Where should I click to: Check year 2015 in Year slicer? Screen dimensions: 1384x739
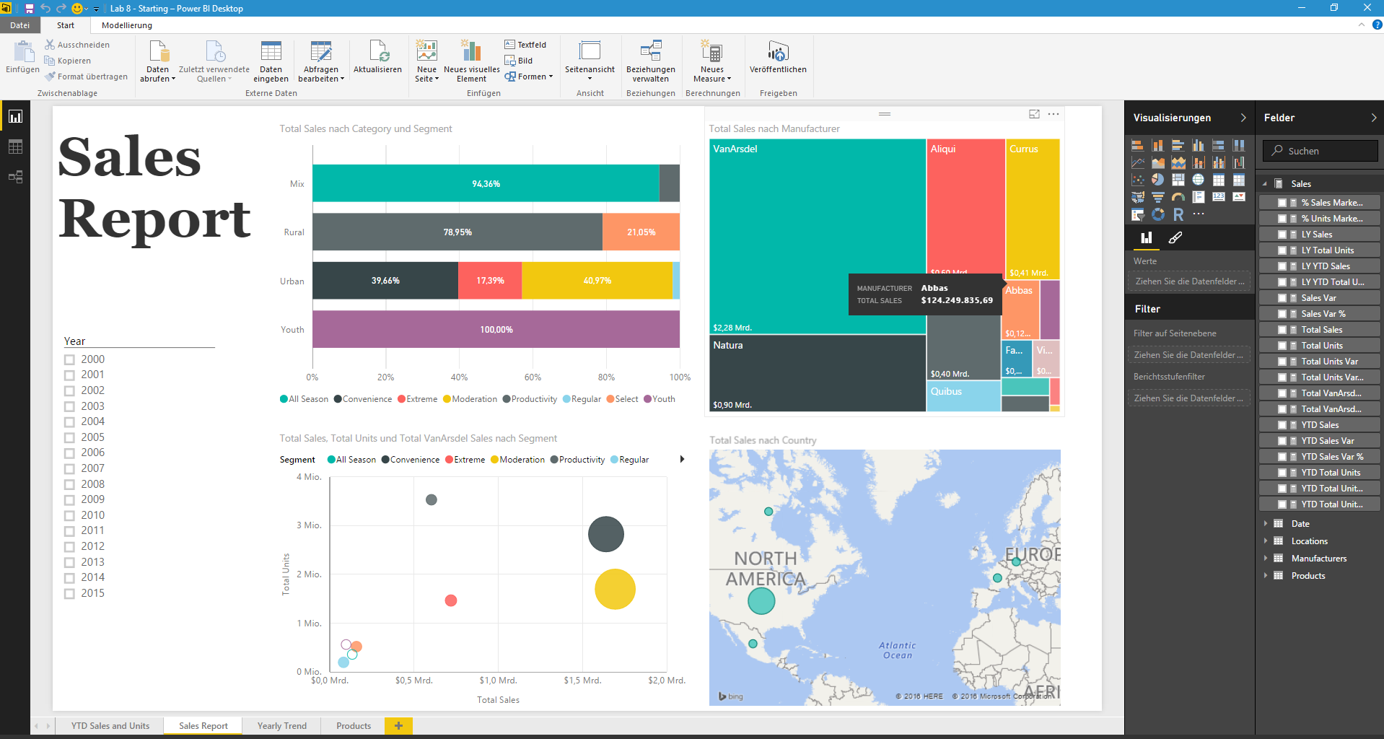click(69, 594)
